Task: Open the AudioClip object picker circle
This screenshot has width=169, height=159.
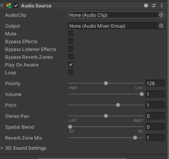Action: (161, 15)
